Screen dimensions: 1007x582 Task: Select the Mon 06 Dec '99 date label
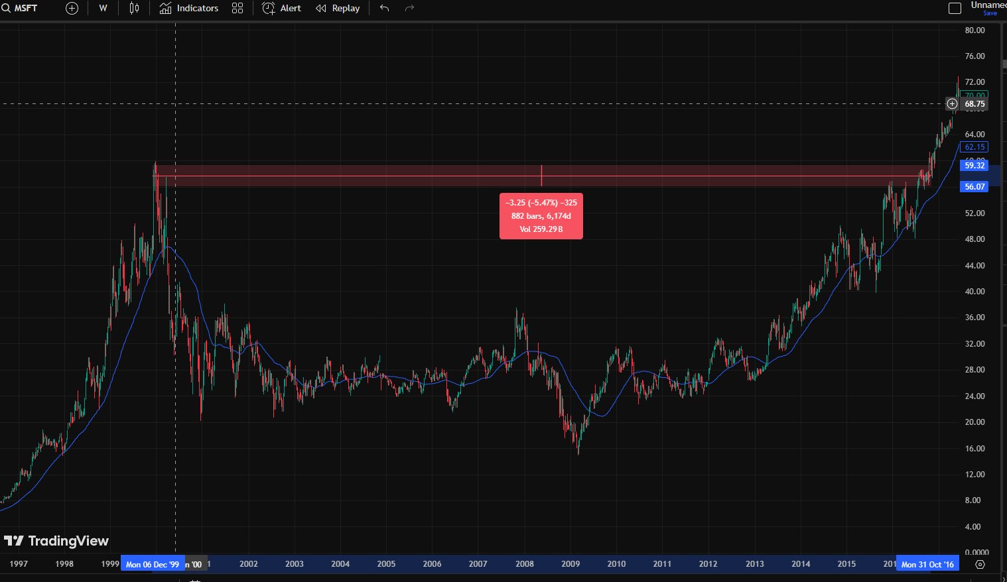click(x=153, y=564)
